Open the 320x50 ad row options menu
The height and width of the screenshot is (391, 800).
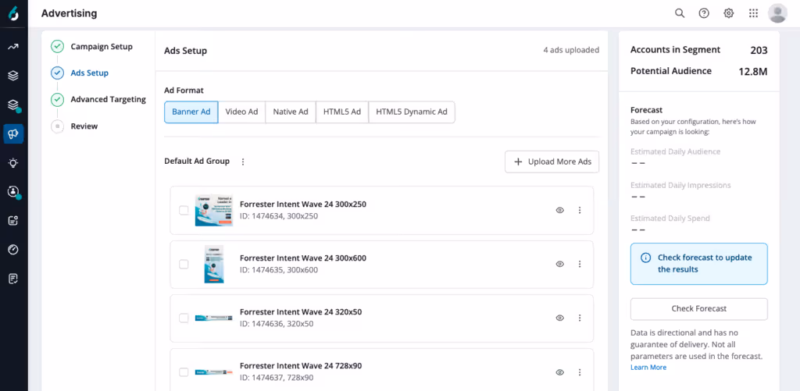coord(580,318)
